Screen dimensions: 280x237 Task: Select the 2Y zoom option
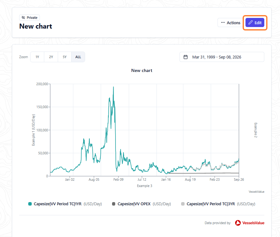coord(51,57)
